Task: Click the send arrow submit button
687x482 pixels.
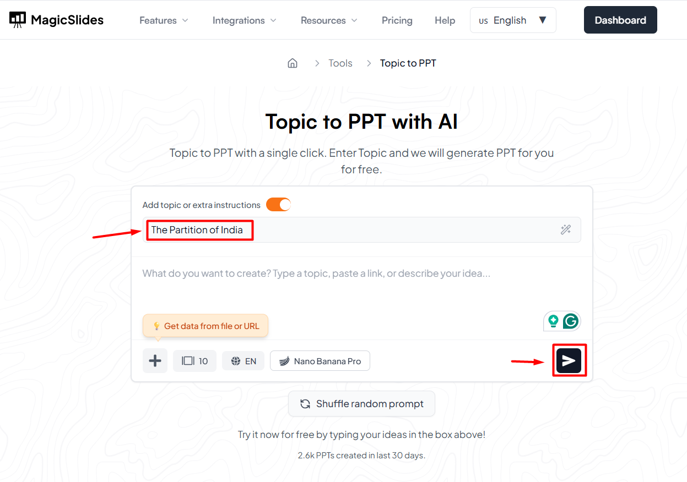Action: coord(569,360)
